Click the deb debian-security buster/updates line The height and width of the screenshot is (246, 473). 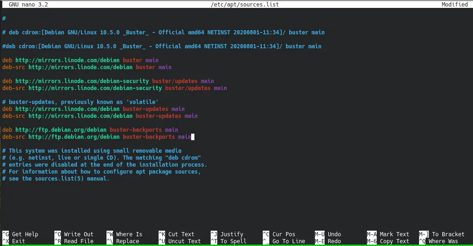(108, 81)
